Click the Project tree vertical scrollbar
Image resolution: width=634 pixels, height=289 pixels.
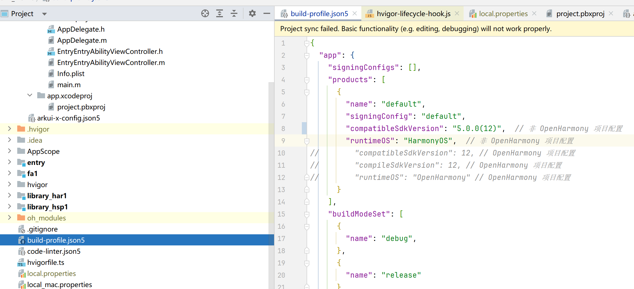[271, 185]
